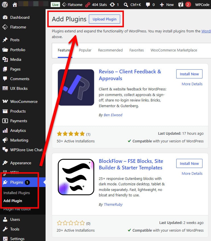Click the Live status badge
Viewport: 211px width, 241px height.
[x=55, y=5]
